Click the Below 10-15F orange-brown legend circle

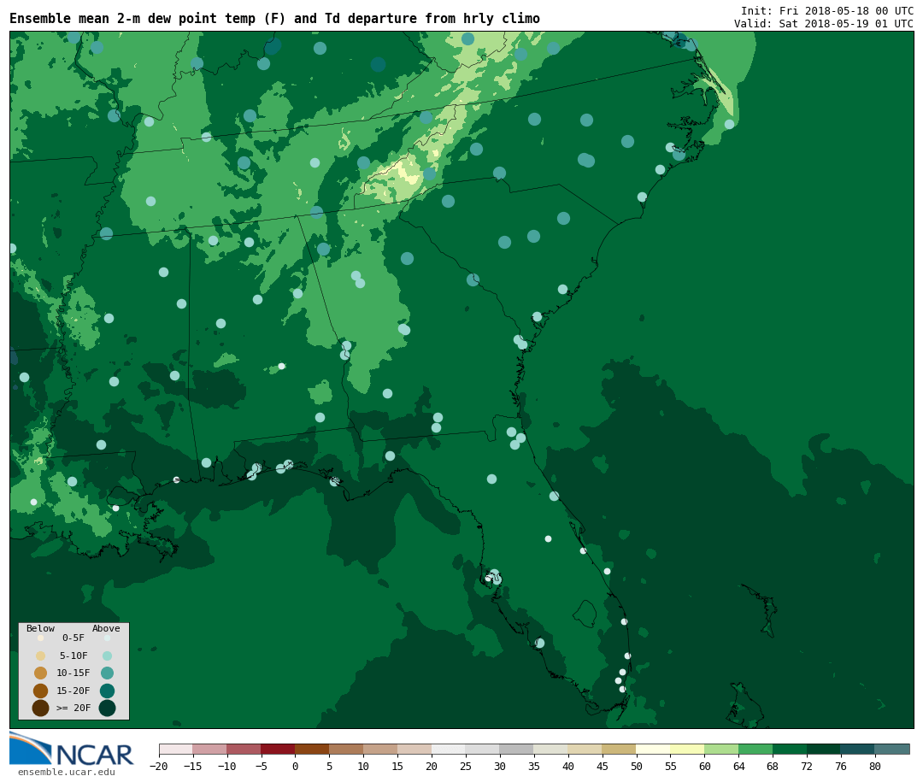(x=41, y=673)
